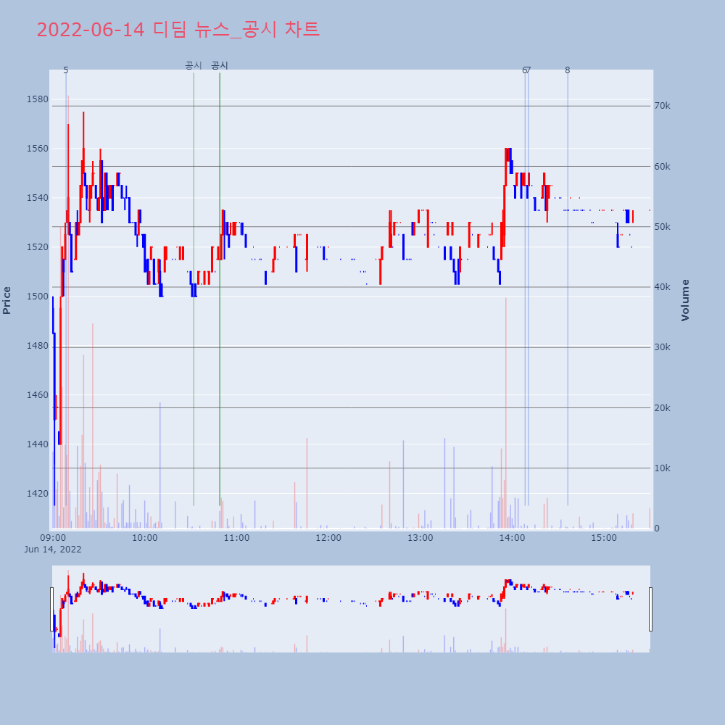Click the 14:00 x-axis tick label
Image resolution: width=725 pixels, height=725 pixels.
click(x=512, y=538)
